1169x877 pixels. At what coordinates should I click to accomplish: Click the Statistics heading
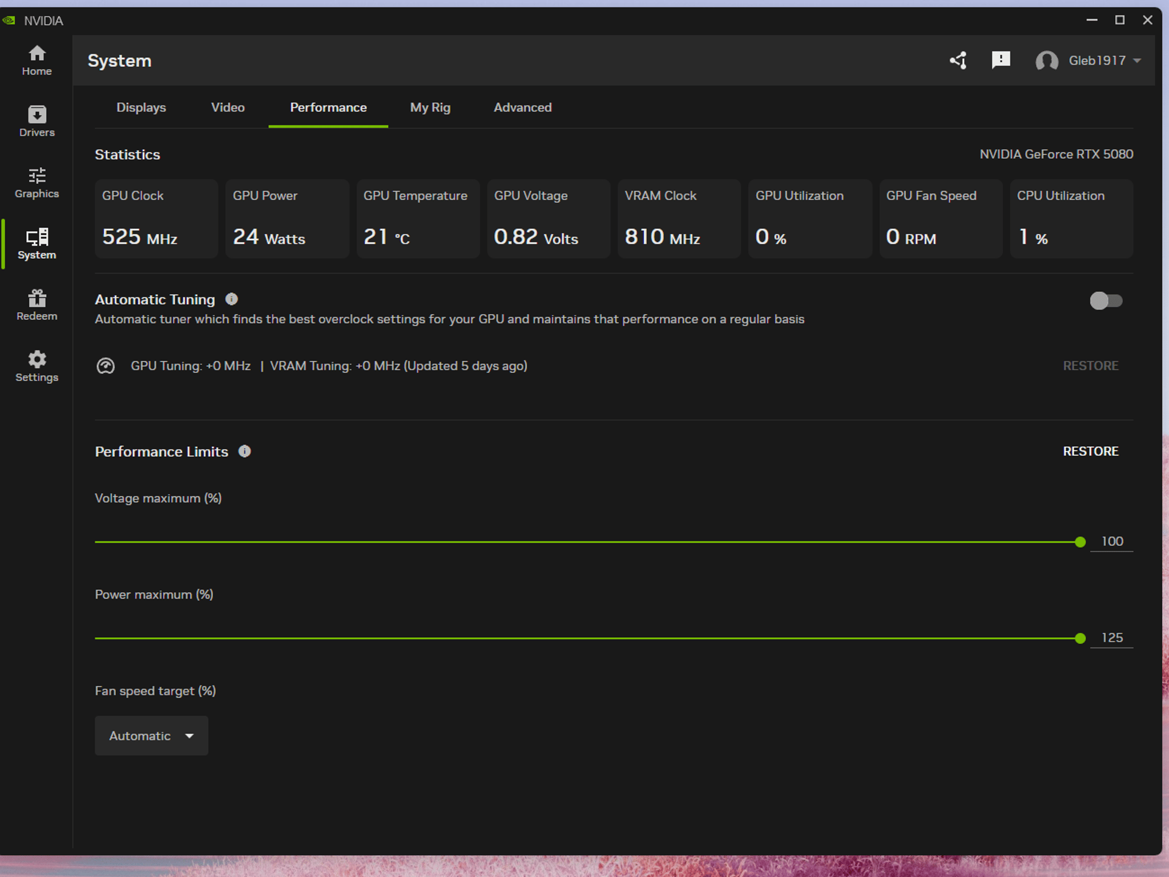(127, 154)
